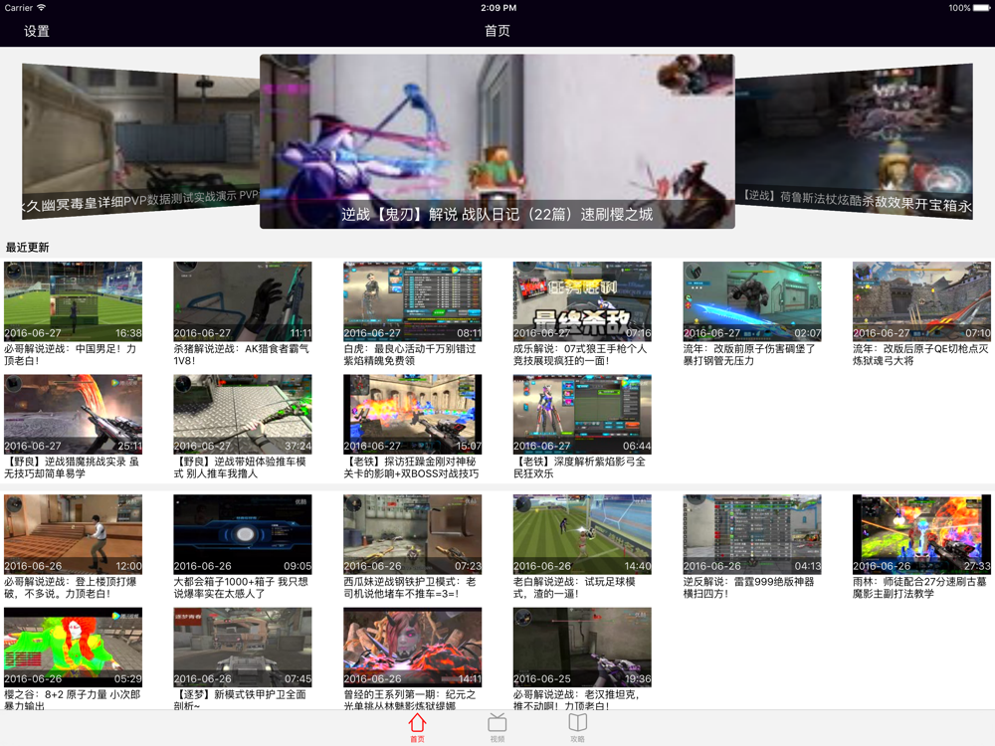Switch to the 攻略 guide tab
Viewport: 995px width, 746px height.
click(577, 722)
